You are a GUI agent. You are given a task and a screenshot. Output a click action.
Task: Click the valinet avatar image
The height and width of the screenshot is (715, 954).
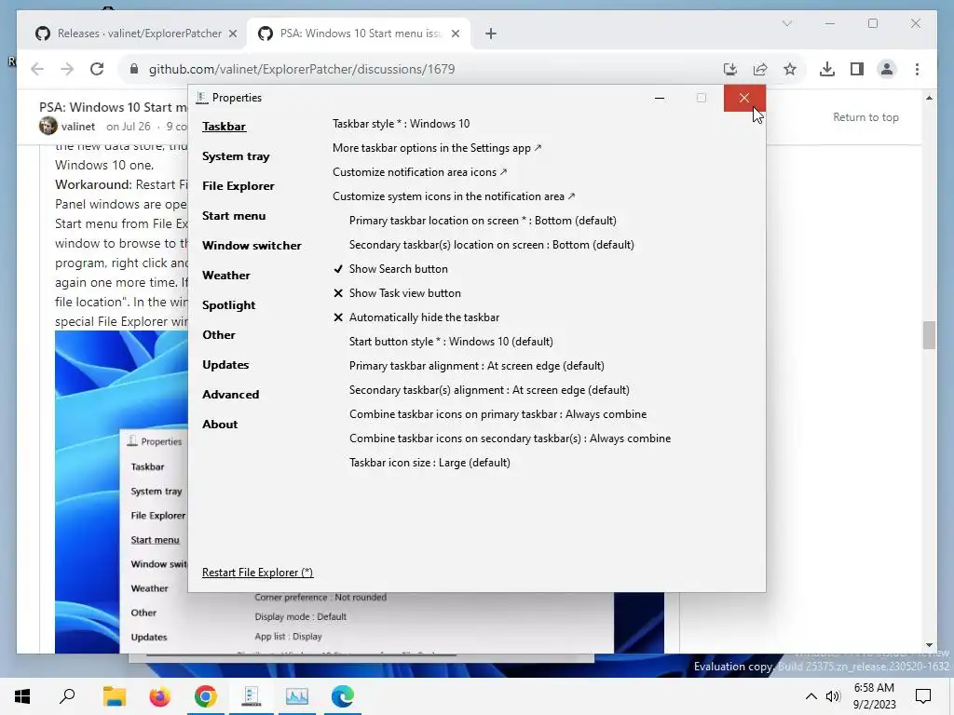coord(48,126)
